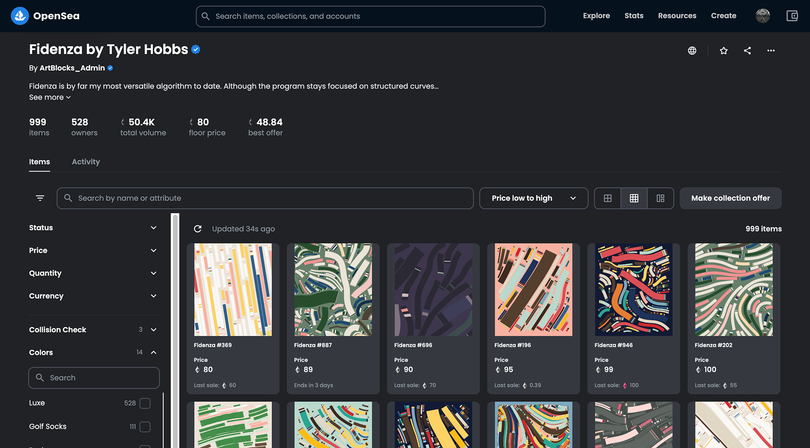The width and height of the screenshot is (810, 448).
Task: Focus Search by name or attribute field
Action: [x=265, y=198]
